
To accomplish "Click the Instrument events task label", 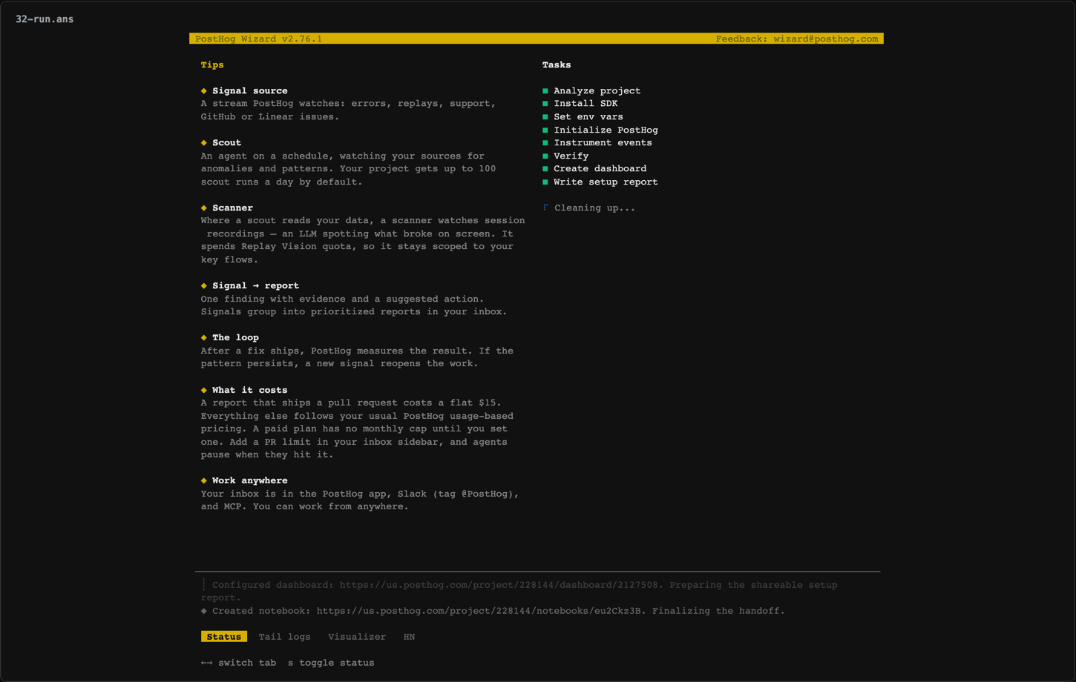I will coord(603,142).
